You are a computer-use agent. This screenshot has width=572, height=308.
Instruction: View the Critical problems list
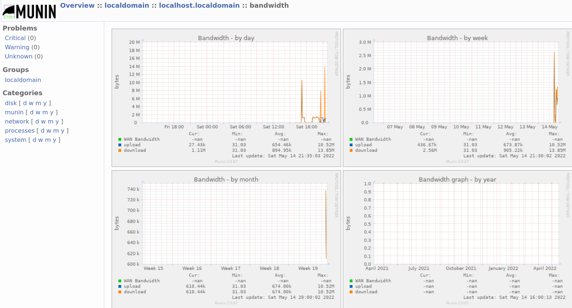[15, 38]
